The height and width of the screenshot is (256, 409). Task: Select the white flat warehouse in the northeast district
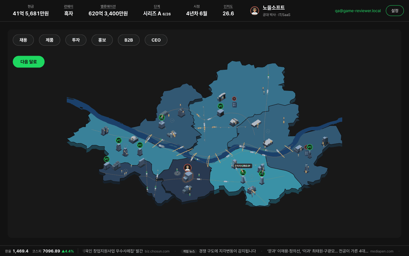256,123
